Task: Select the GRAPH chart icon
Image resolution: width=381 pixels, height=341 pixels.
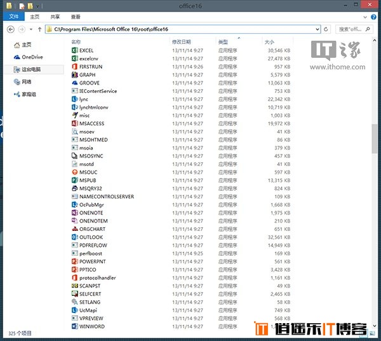Action: click(x=74, y=74)
